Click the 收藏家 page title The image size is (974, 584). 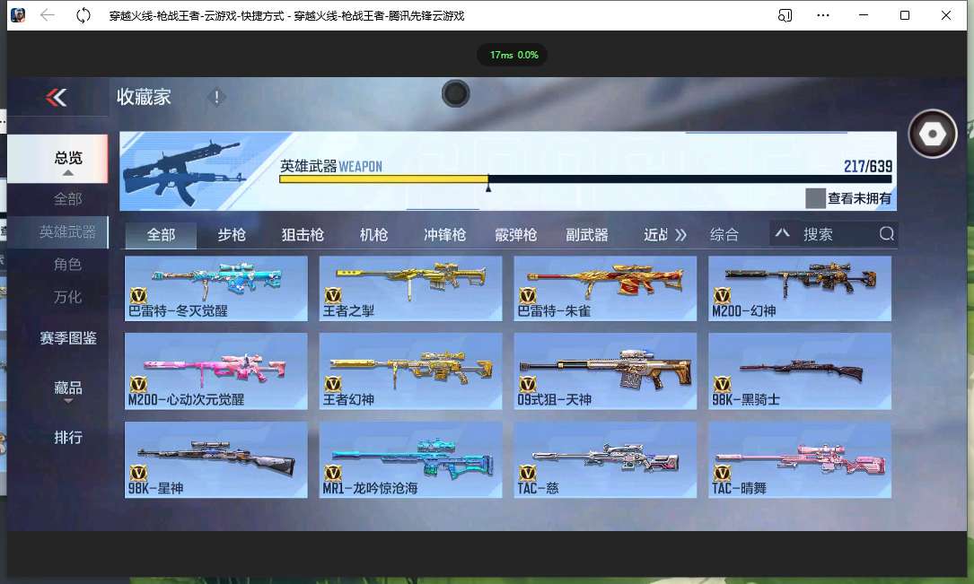pyautogui.click(x=144, y=97)
